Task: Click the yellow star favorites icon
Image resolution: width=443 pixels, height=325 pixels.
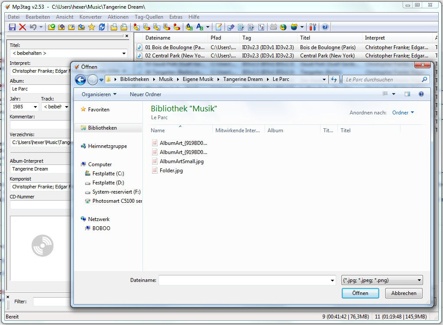Action: (x=92, y=27)
